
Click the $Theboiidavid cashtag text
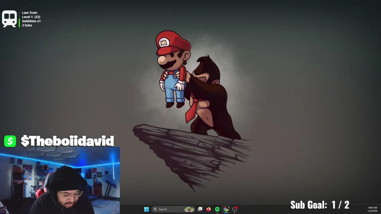coord(67,141)
